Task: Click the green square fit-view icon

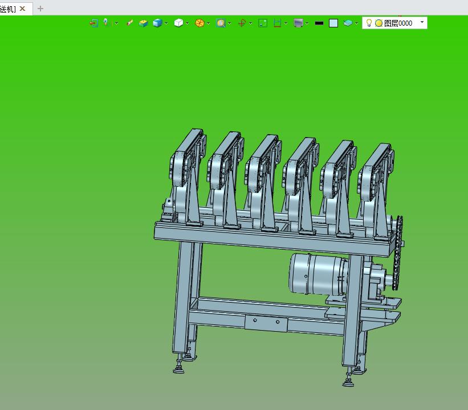Action: point(263,23)
